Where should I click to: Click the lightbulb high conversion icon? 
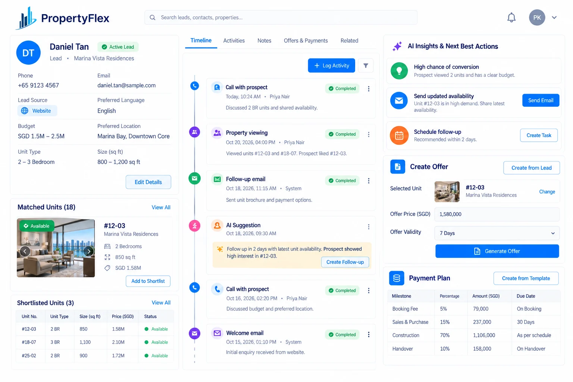tap(399, 71)
